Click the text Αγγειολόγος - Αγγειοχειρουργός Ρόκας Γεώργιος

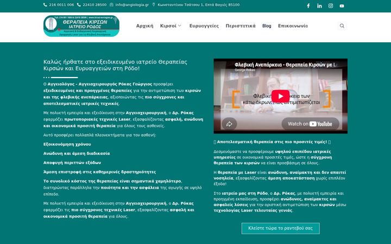coord(100,84)
